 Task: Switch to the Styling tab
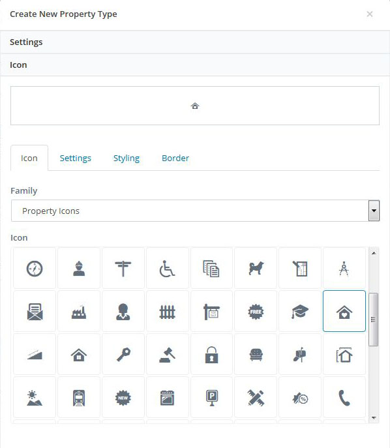point(127,158)
